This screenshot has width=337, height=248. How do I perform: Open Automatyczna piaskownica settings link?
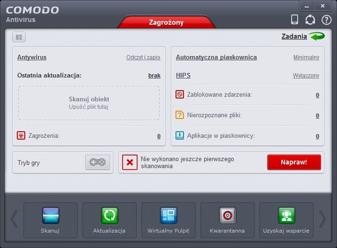point(216,57)
